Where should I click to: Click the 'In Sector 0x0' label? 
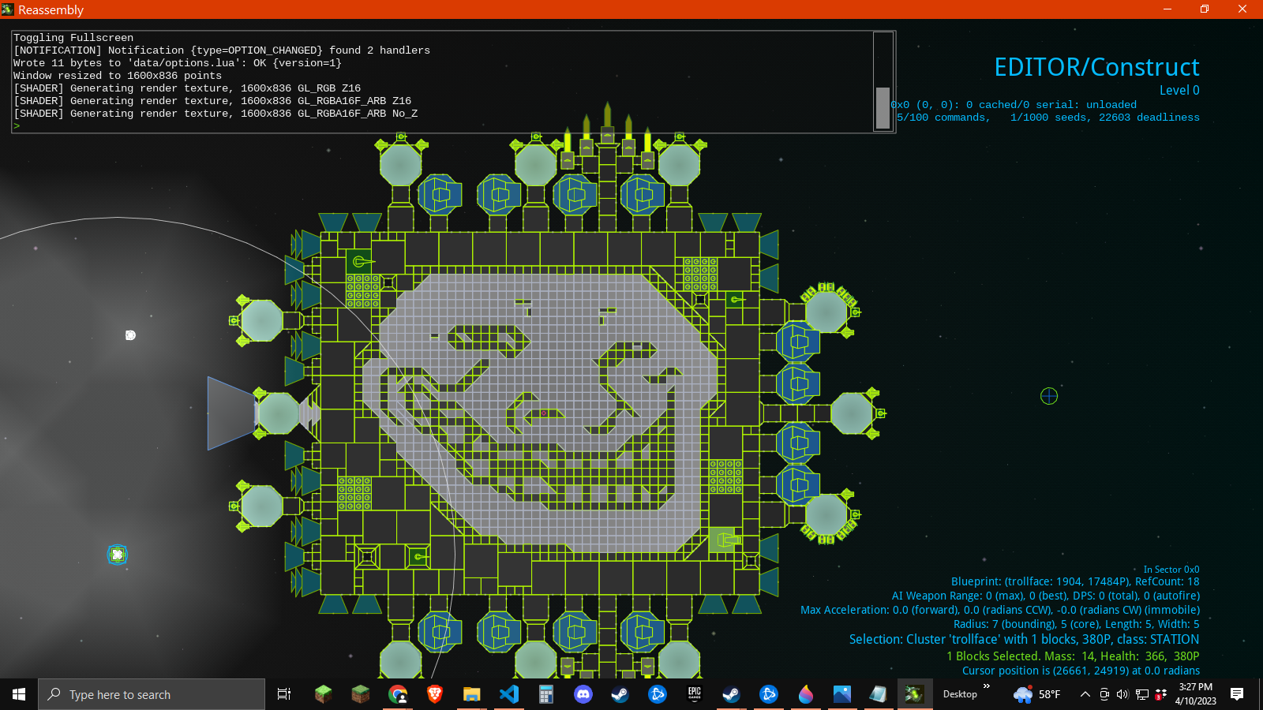pos(1171,570)
